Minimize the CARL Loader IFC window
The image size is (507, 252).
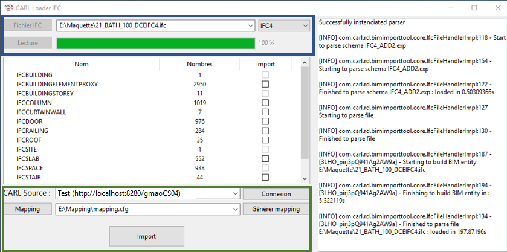pos(450,8)
